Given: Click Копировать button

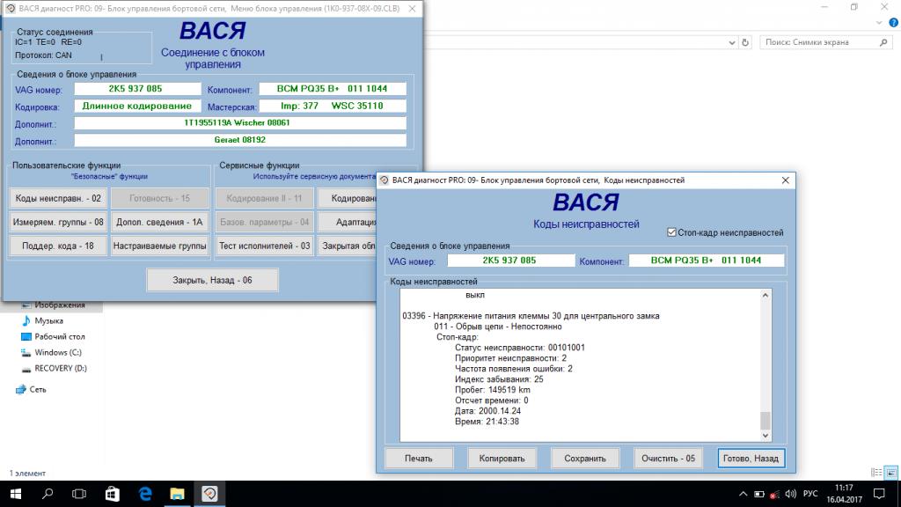Looking at the screenshot, I should (502, 458).
